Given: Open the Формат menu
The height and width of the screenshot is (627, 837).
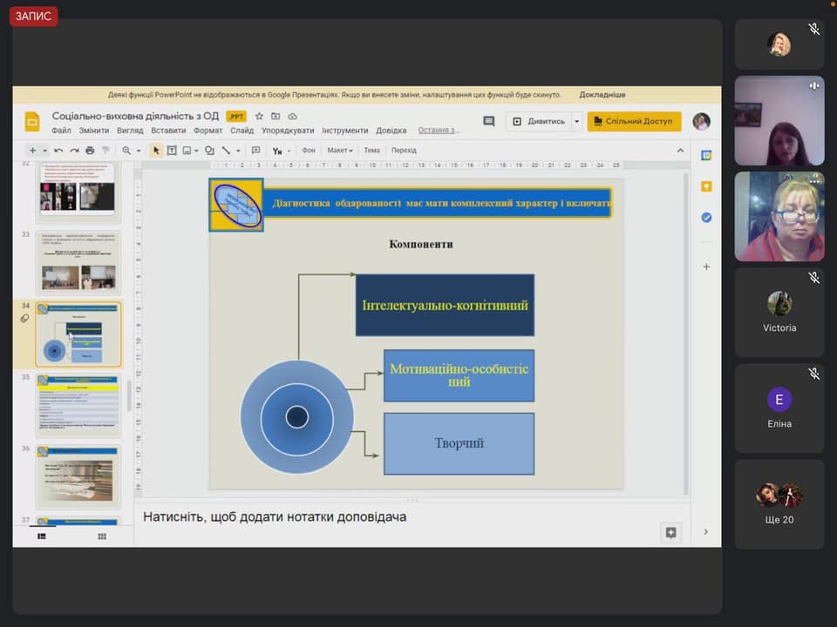Looking at the screenshot, I should coord(208,131).
